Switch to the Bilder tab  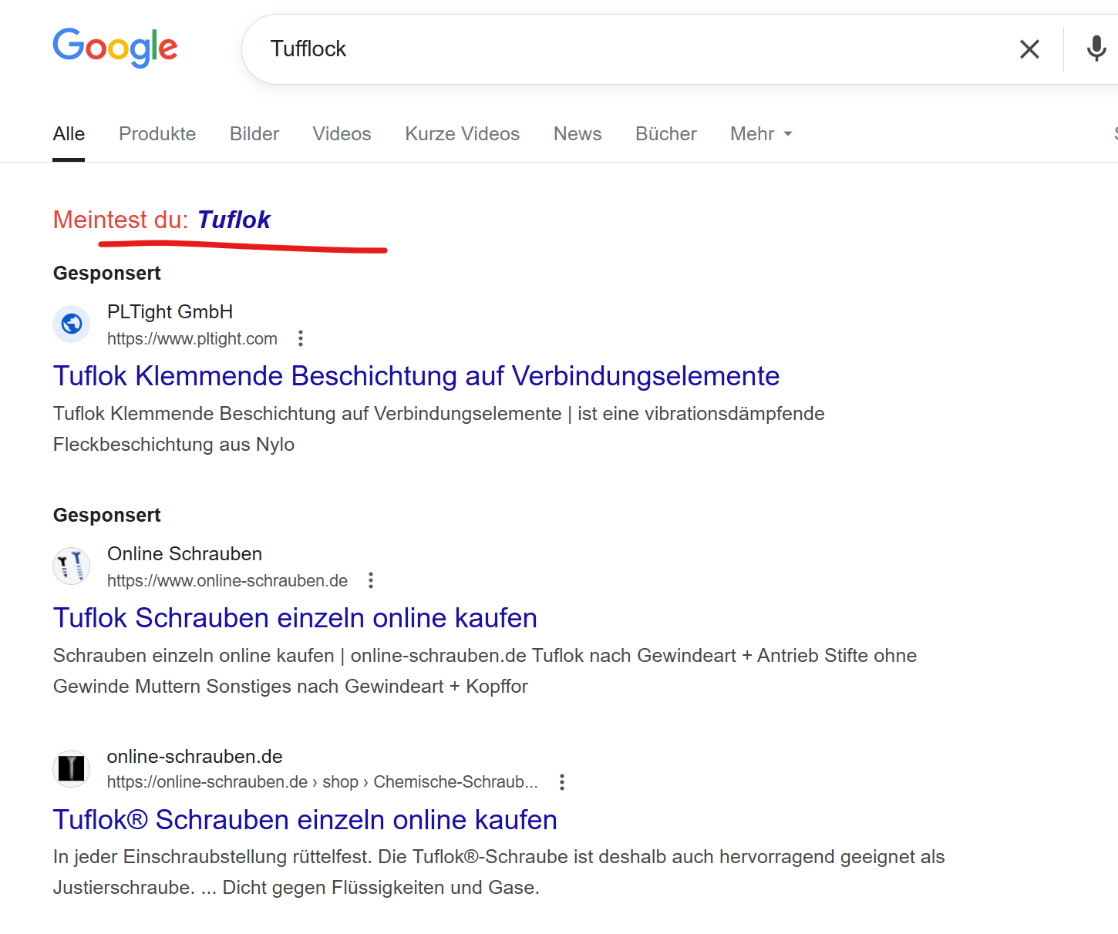tap(254, 134)
